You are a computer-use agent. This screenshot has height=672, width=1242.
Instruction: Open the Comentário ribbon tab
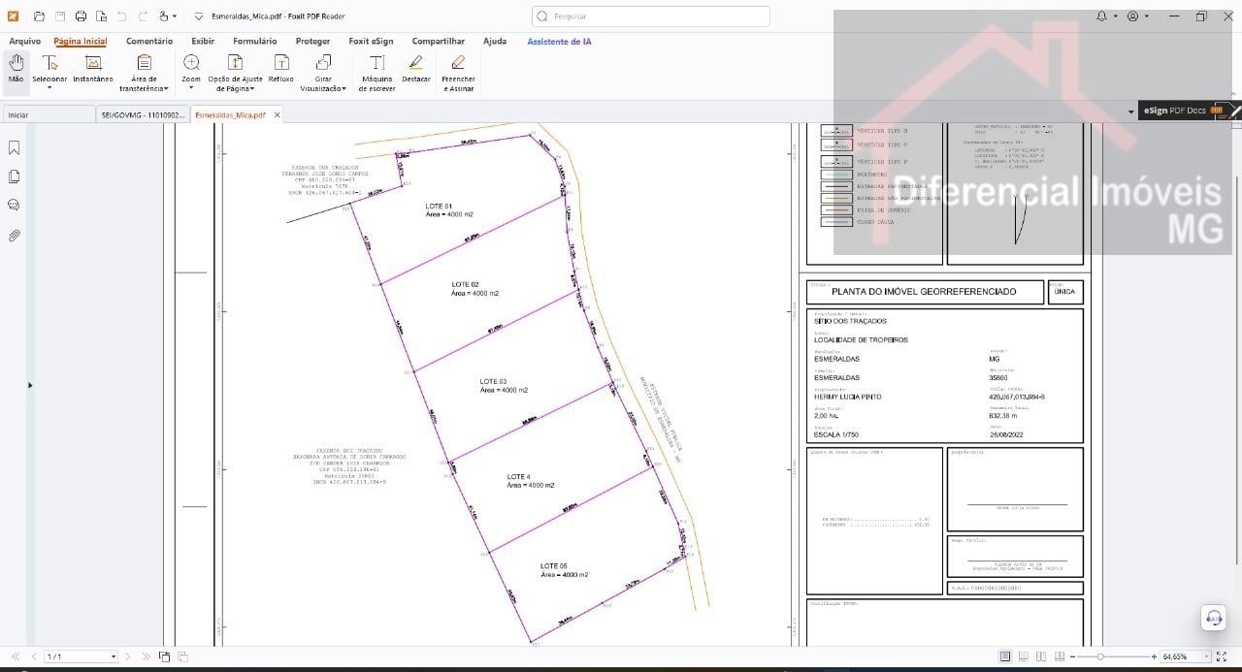(149, 41)
